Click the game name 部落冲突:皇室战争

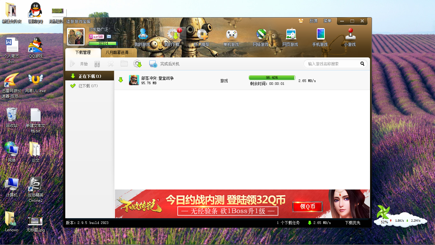point(157,78)
